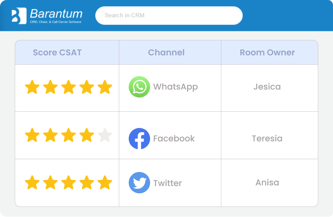
Task: Click the WhatsApp channel icon
Action: point(139,87)
